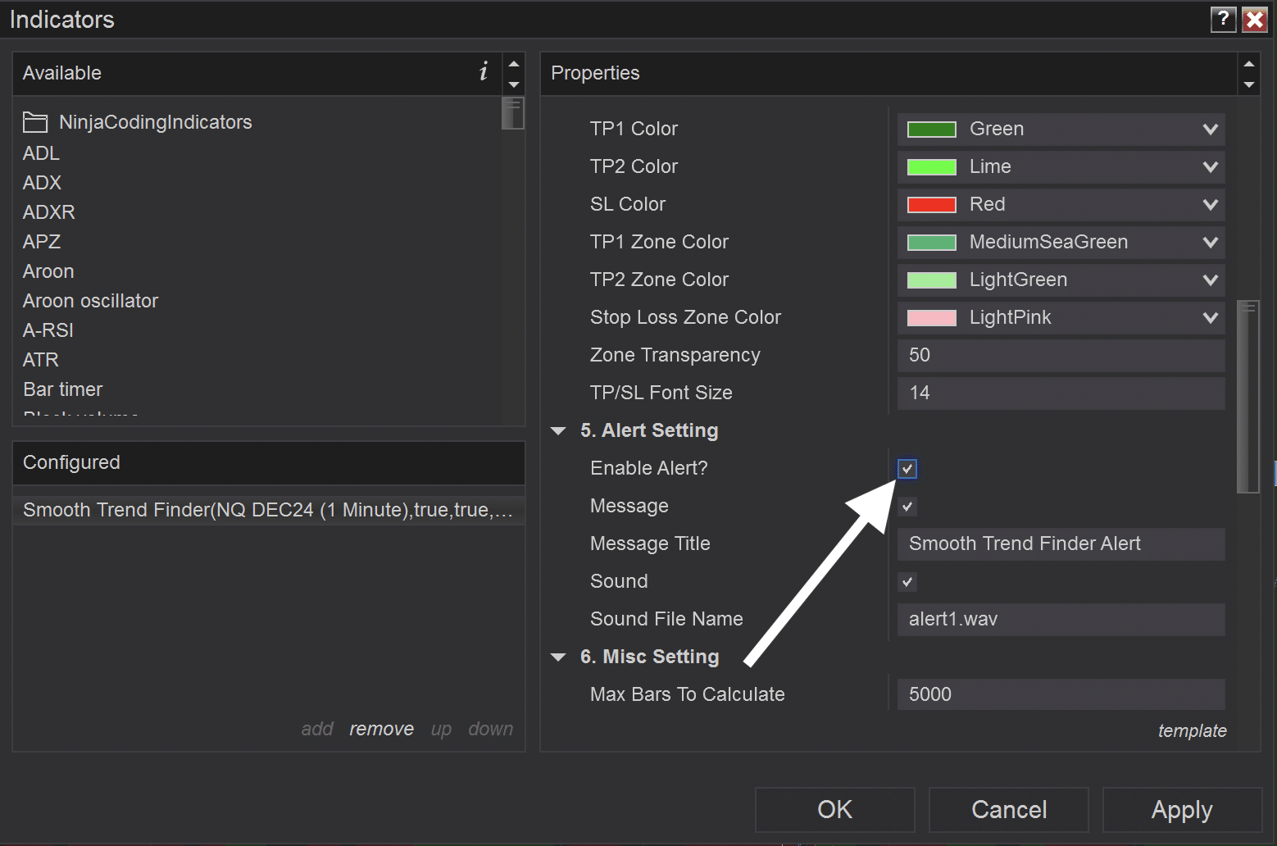Image resolution: width=1277 pixels, height=846 pixels.
Task: Select ADX in the Available list
Action: [42, 183]
